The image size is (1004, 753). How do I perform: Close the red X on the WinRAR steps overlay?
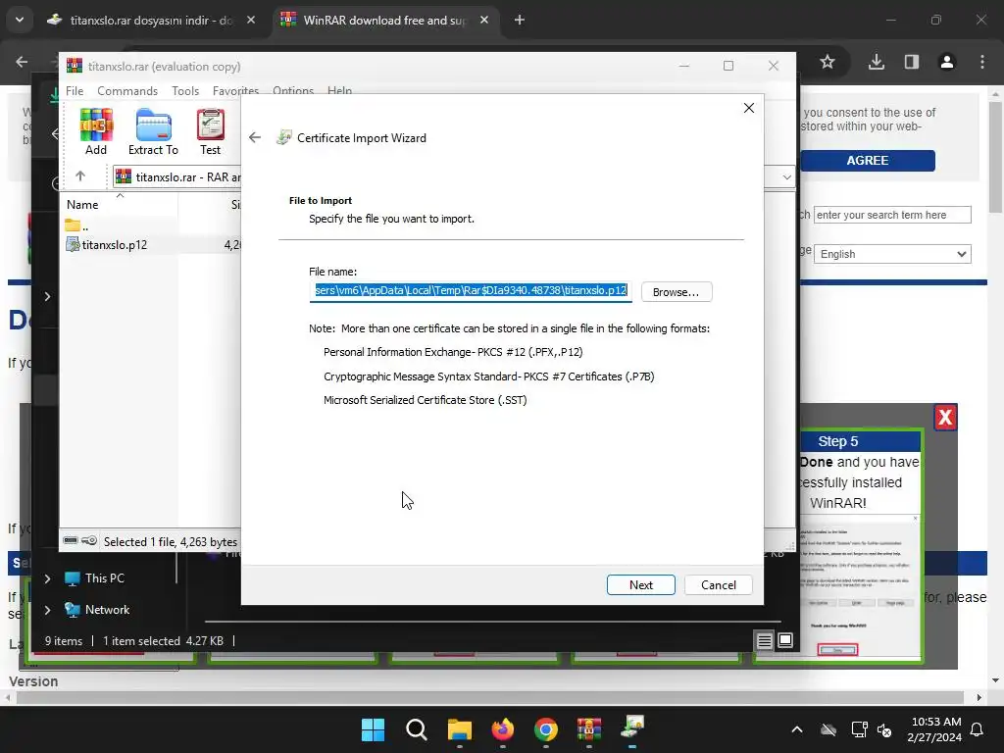coord(945,418)
